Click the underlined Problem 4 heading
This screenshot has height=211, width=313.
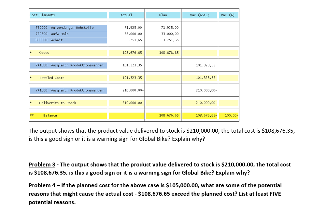click(42, 186)
